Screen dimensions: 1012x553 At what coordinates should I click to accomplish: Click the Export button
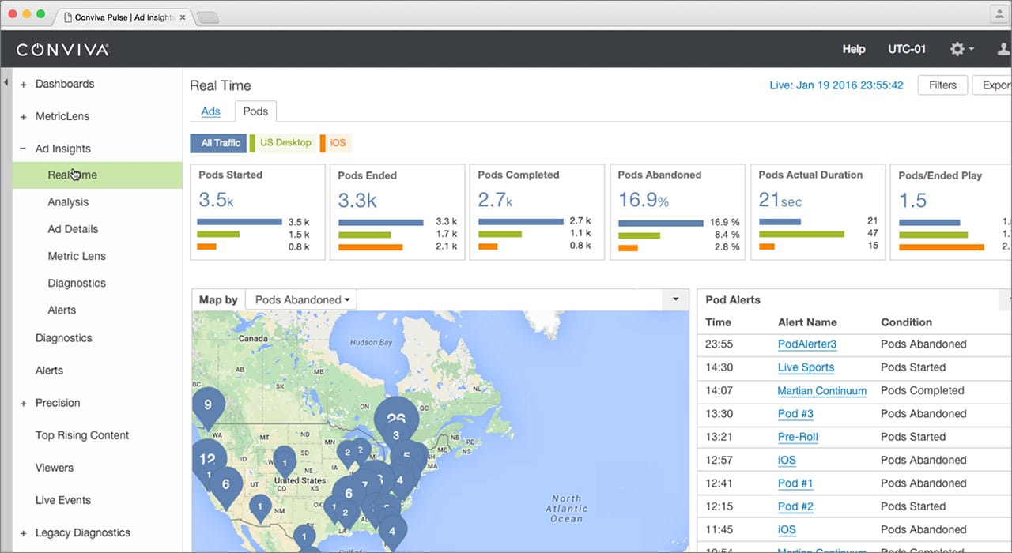pos(993,85)
